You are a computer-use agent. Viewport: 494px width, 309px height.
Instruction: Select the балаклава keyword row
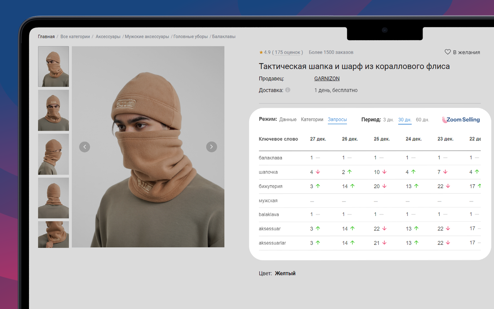370,158
